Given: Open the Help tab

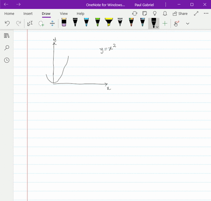Looking at the screenshot, I should [x=80, y=14].
